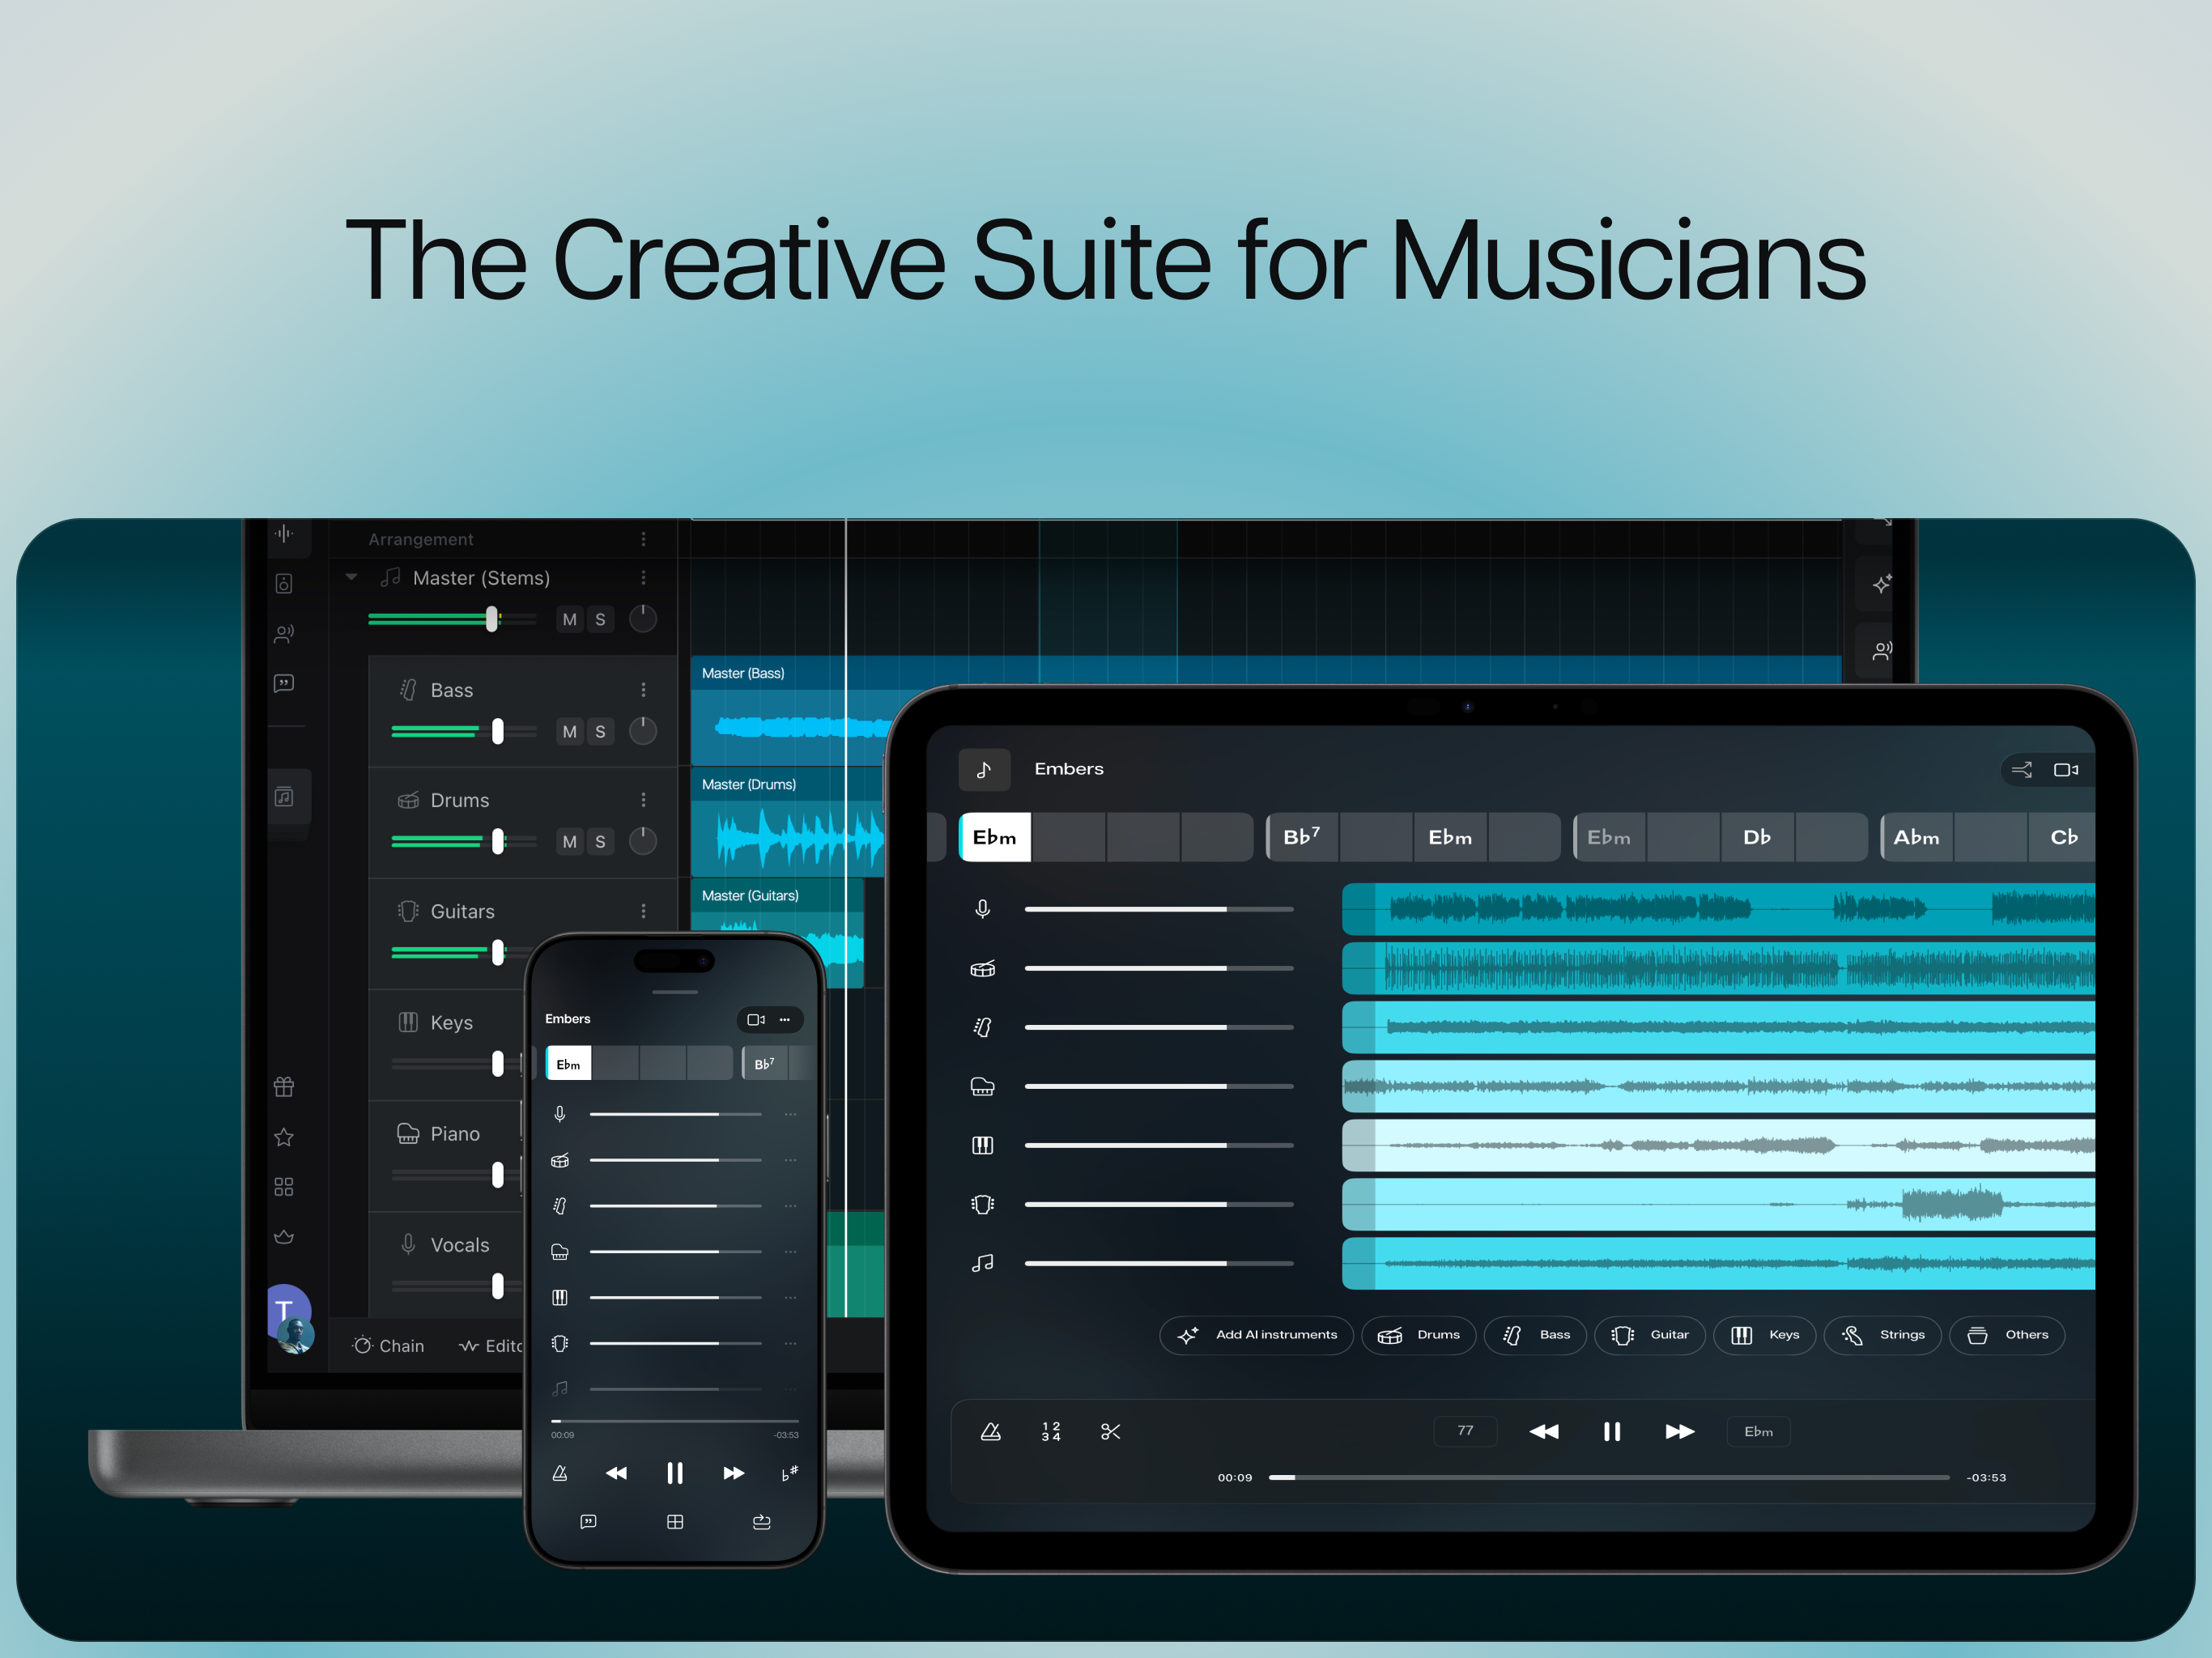Click the pitch flat-sharp icon on phone

pyautogui.click(x=789, y=1473)
